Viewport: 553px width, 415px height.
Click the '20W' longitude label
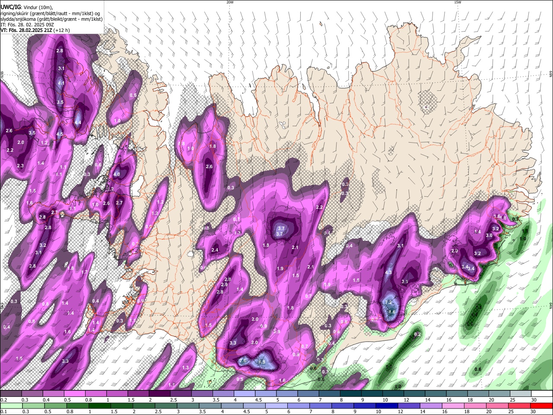click(x=230, y=2)
